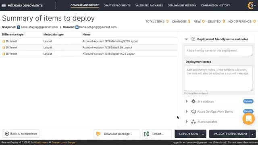
Task: Collapse Deployment friendly name and notes section
Action: [x=186, y=39]
